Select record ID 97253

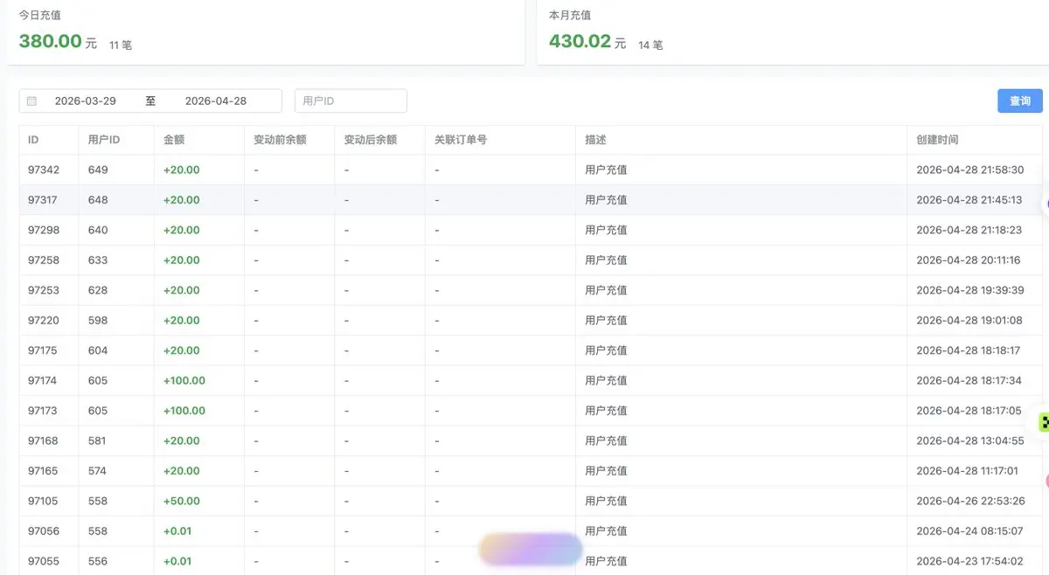click(x=44, y=290)
